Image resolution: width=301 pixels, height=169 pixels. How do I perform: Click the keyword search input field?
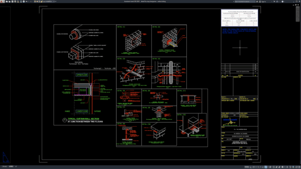245,1
